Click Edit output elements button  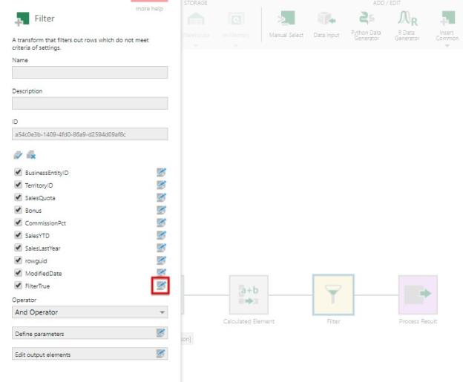pos(90,355)
